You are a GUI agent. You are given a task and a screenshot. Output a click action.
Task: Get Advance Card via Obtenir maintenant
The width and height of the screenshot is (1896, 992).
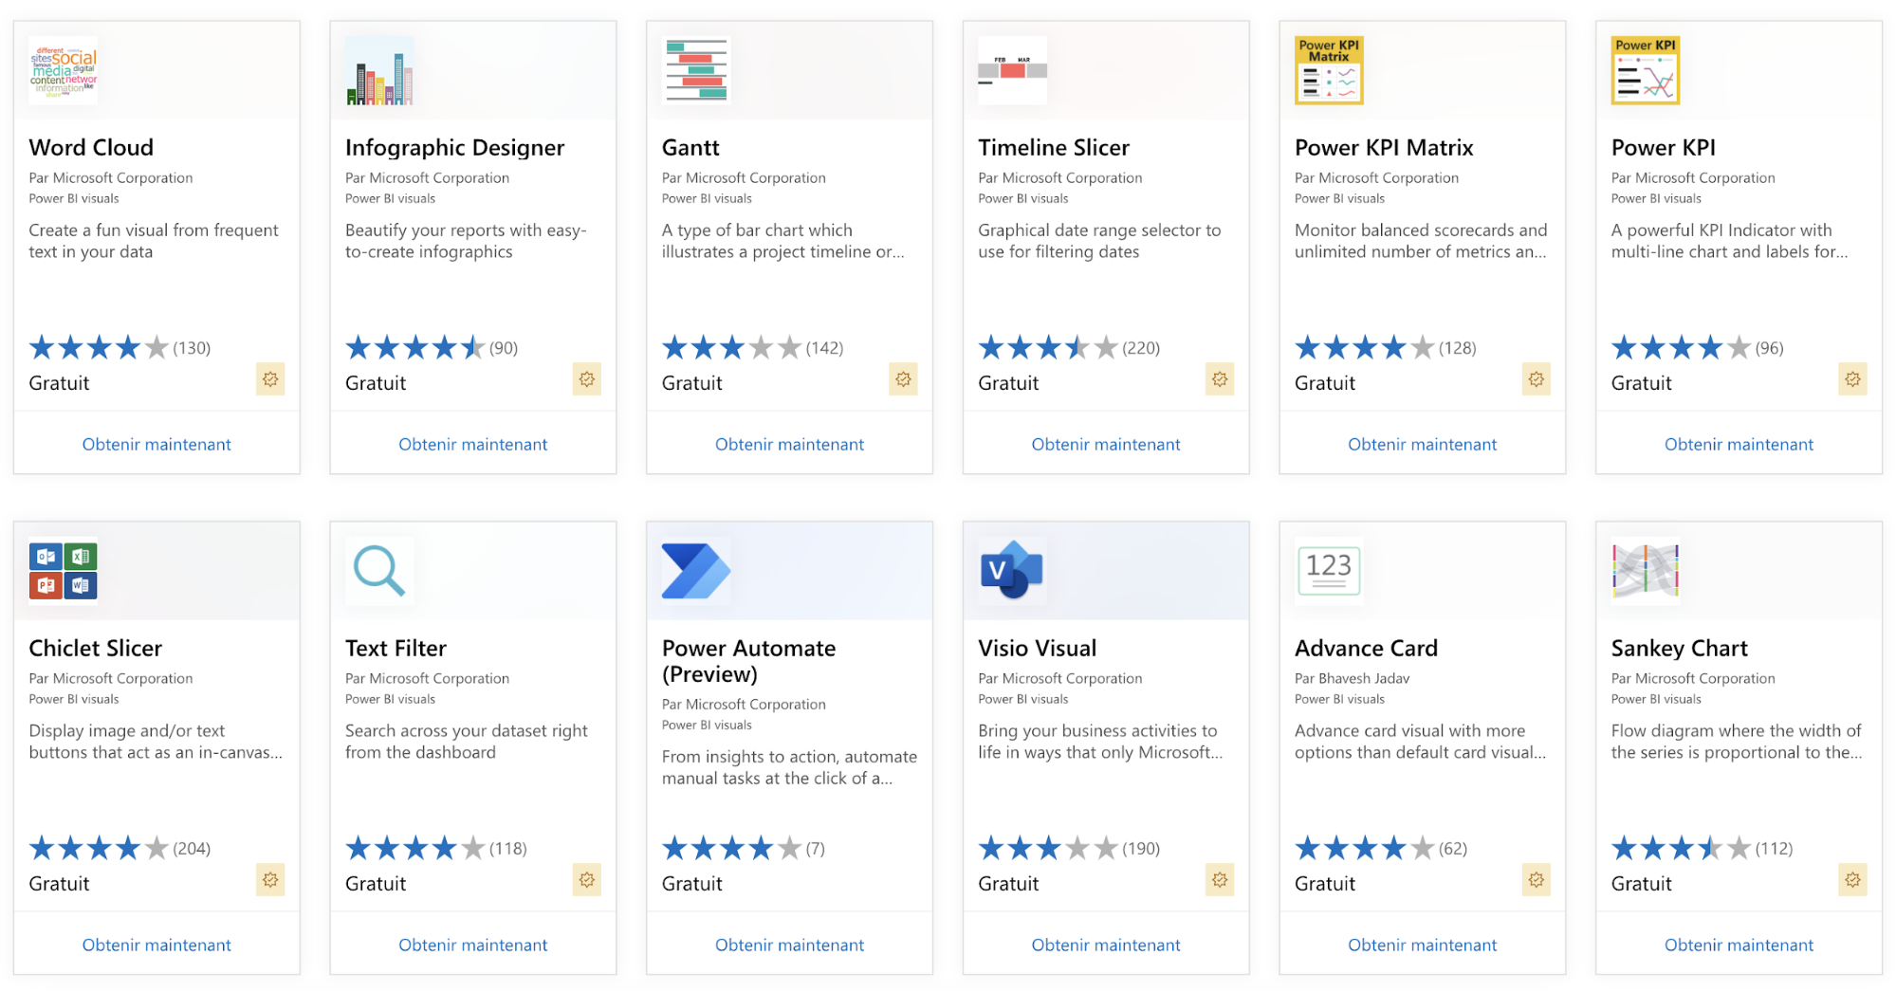coord(1423,945)
